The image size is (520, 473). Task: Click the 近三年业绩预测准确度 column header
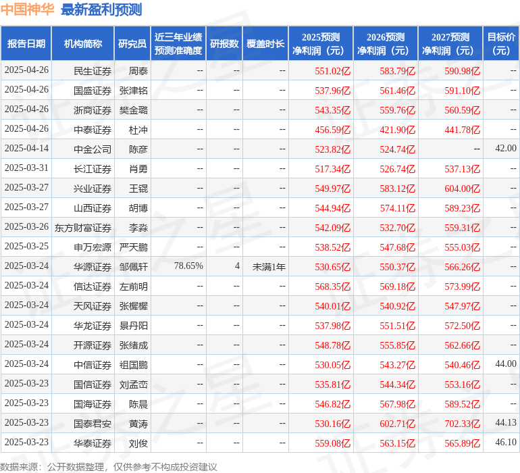point(178,43)
